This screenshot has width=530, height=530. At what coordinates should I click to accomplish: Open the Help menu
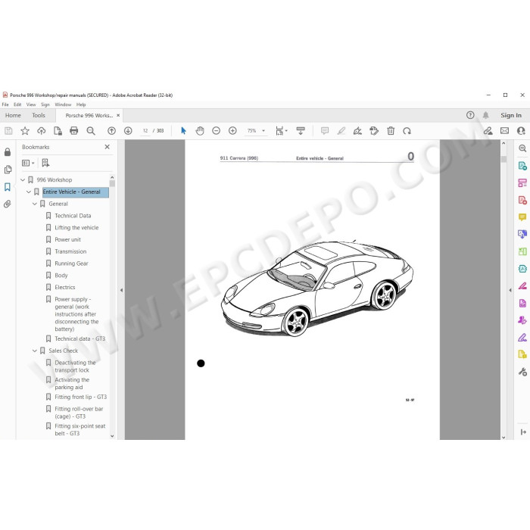(81, 104)
